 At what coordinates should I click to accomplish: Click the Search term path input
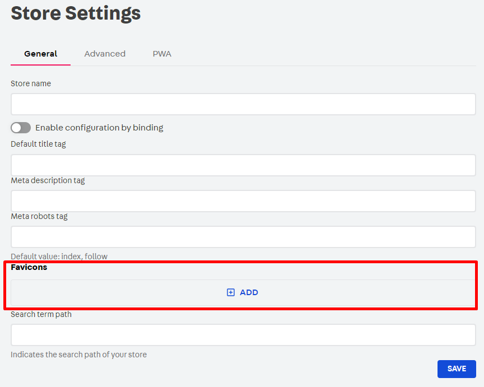click(243, 335)
